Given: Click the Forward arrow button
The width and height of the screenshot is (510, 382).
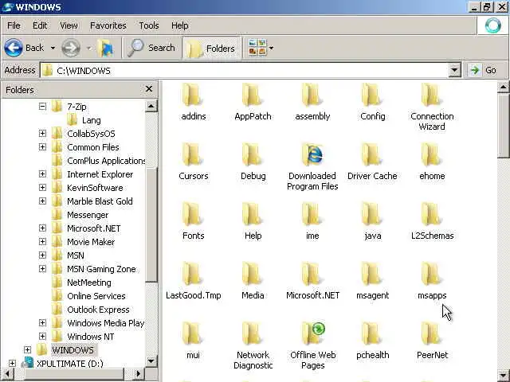Looking at the screenshot, I should coord(71,48).
